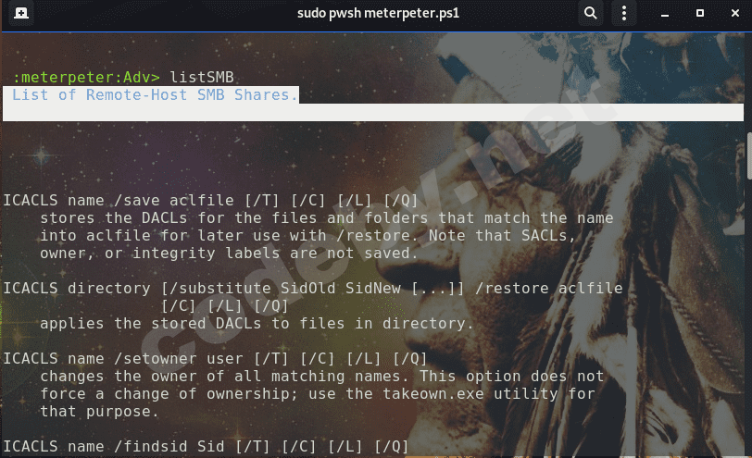Open a new terminal tab
The image size is (752, 458).
(x=20, y=13)
